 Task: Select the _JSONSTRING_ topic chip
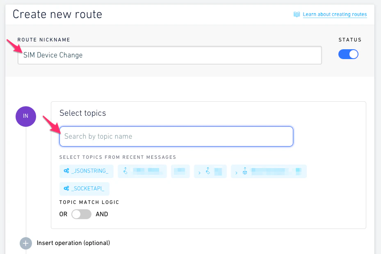[x=86, y=171]
